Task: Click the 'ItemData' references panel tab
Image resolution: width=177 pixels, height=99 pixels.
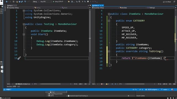Action: pyautogui.click(x=11, y=86)
